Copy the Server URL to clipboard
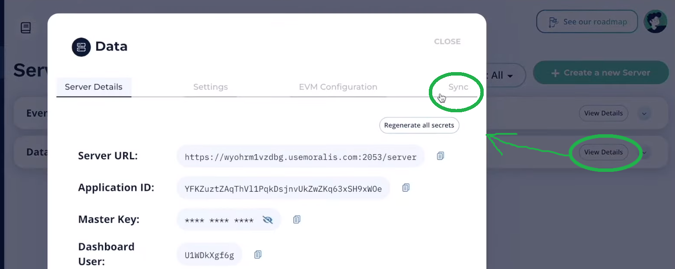 [440, 156]
